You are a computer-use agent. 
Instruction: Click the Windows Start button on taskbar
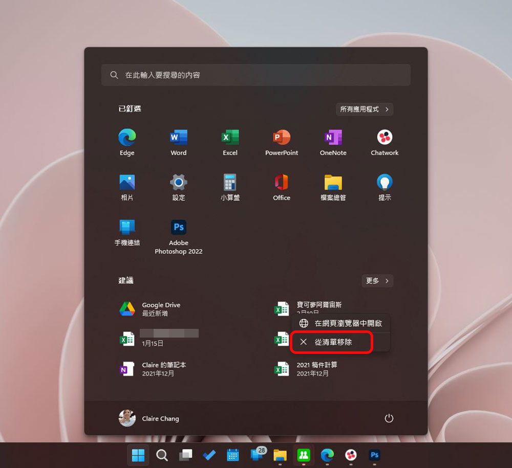click(x=138, y=455)
